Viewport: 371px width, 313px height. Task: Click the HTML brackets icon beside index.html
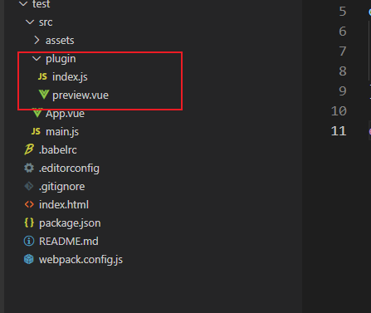[29, 204]
